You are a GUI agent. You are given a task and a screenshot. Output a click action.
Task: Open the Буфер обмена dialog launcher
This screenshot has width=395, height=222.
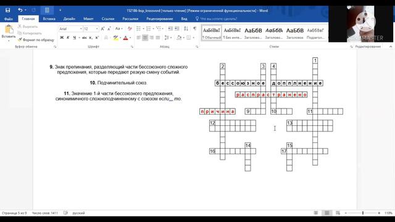pyautogui.click(x=55, y=47)
